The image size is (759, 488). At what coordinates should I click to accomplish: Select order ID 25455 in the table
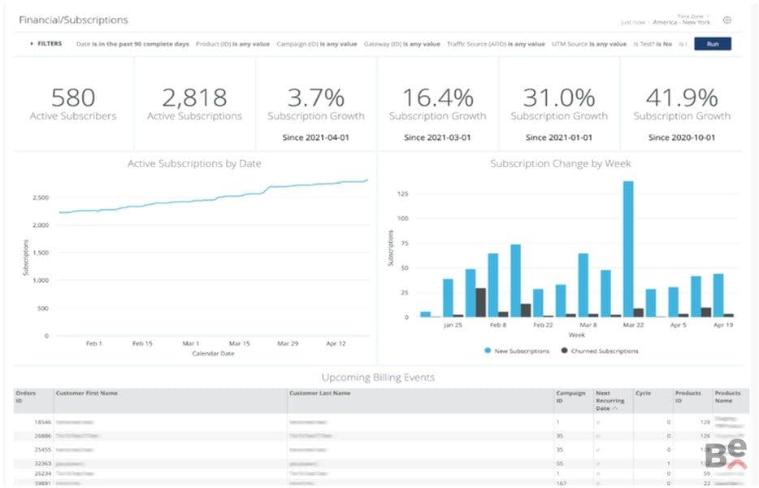coord(42,450)
